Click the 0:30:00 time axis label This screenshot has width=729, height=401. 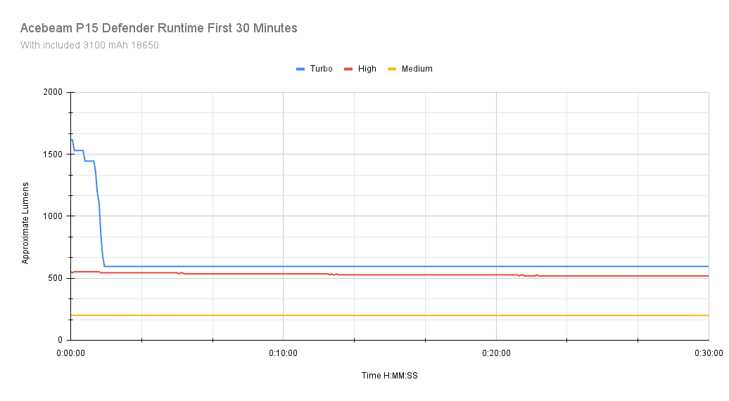708,353
